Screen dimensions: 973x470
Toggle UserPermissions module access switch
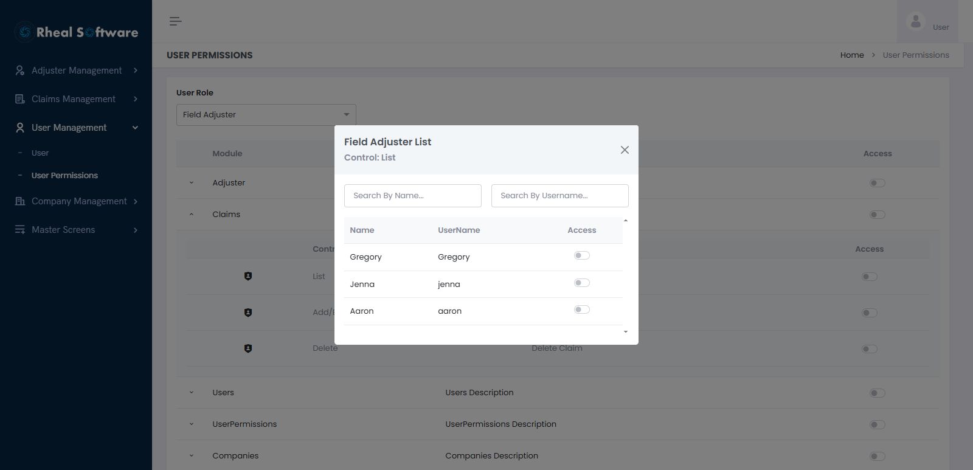(878, 424)
